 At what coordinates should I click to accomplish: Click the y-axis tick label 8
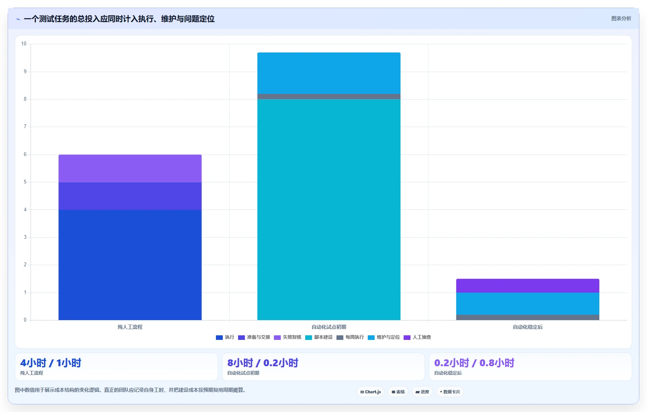click(25, 99)
